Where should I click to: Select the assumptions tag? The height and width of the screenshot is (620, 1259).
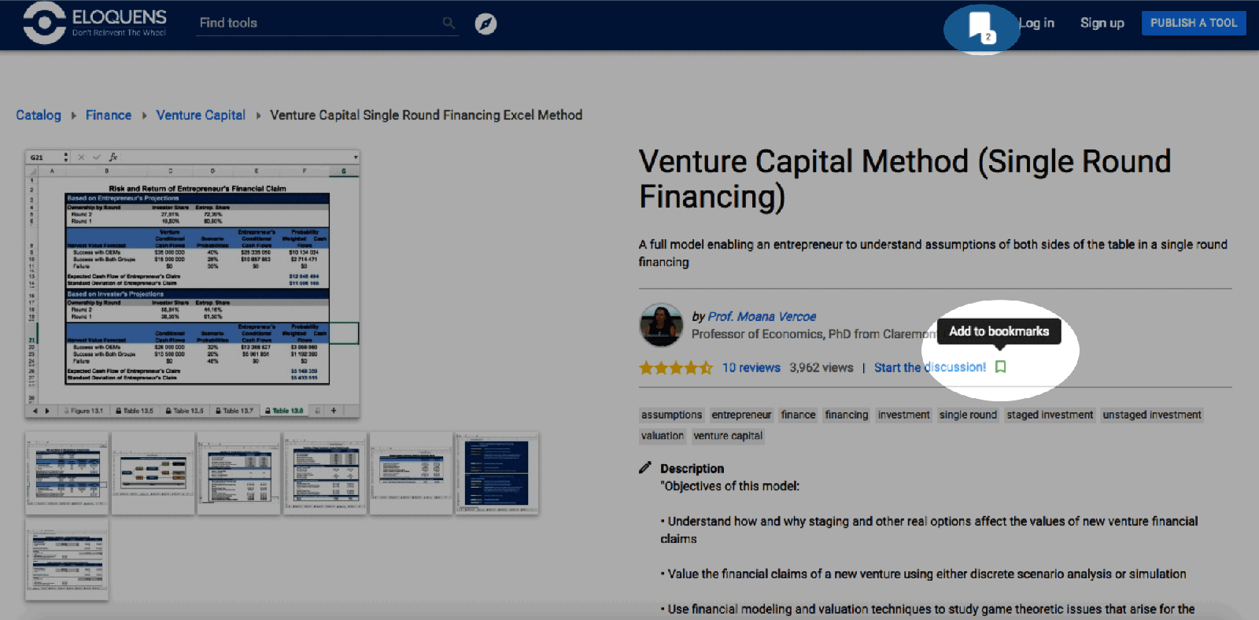(x=671, y=415)
